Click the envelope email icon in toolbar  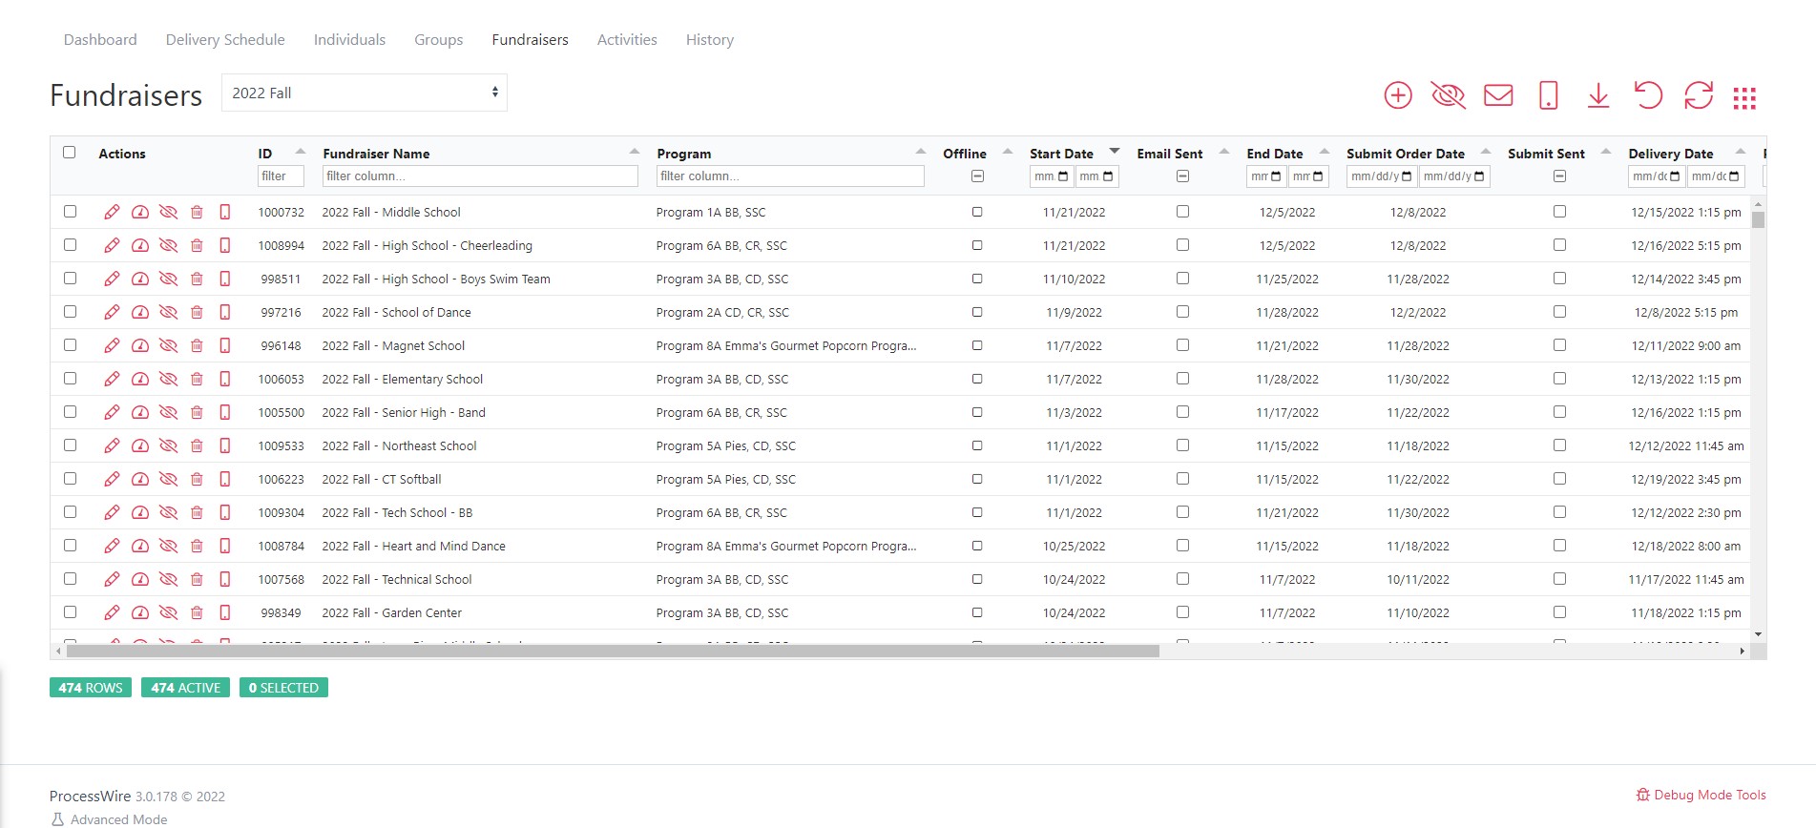tap(1498, 95)
